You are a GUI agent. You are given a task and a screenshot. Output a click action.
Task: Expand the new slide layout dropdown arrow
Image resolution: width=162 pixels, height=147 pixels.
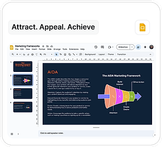point(20,54)
